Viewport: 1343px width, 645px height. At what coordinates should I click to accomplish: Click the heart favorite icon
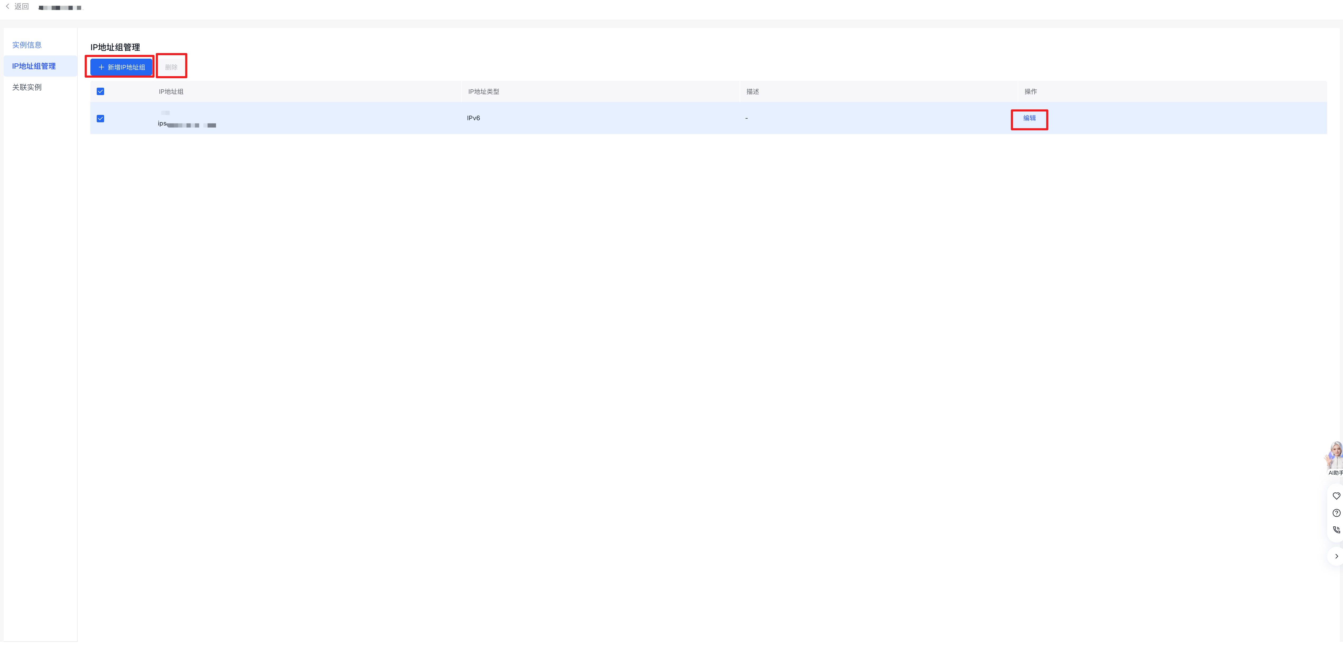tap(1336, 496)
